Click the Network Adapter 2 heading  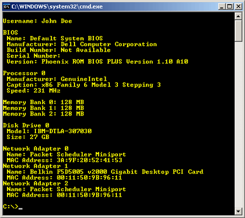coord(35,183)
